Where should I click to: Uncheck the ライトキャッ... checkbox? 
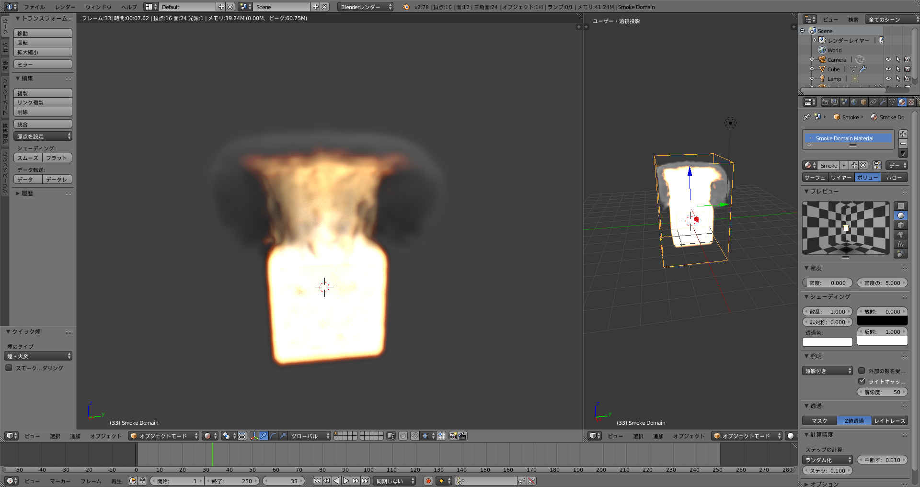[x=862, y=381]
